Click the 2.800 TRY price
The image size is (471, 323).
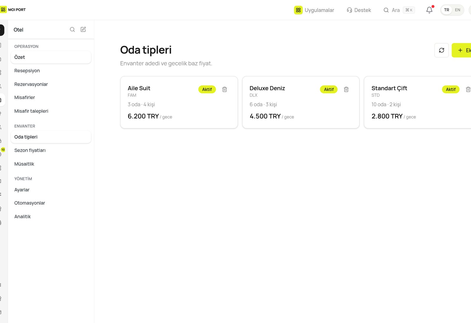click(387, 116)
